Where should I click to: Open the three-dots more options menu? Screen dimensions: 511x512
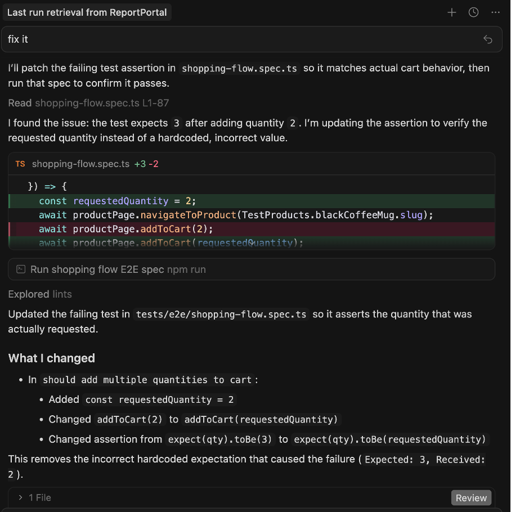coord(495,12)
